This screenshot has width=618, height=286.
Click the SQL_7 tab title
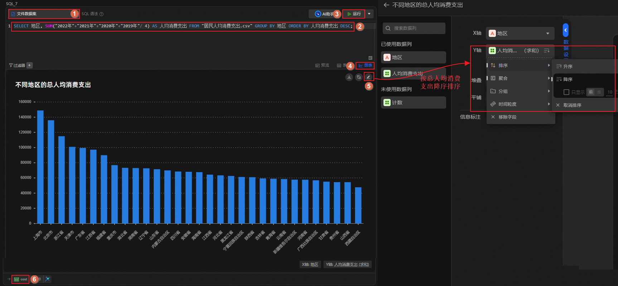coord(11,4)
